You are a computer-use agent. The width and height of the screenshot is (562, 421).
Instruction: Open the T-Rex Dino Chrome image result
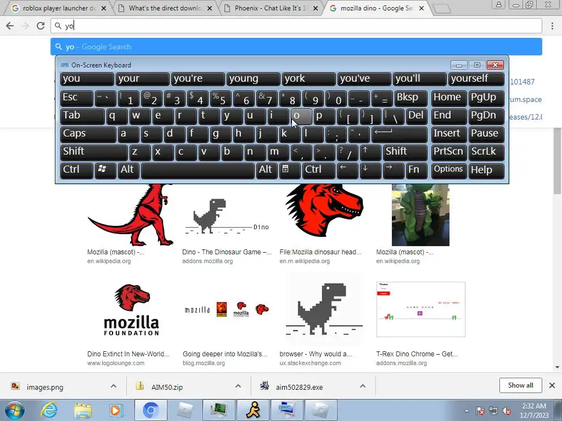pos(421,309)
